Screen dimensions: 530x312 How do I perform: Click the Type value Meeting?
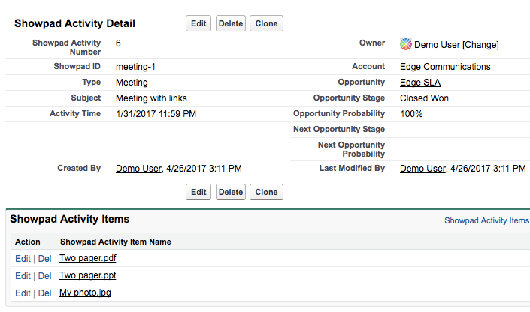pyautogui.click(x=132, y=82)
